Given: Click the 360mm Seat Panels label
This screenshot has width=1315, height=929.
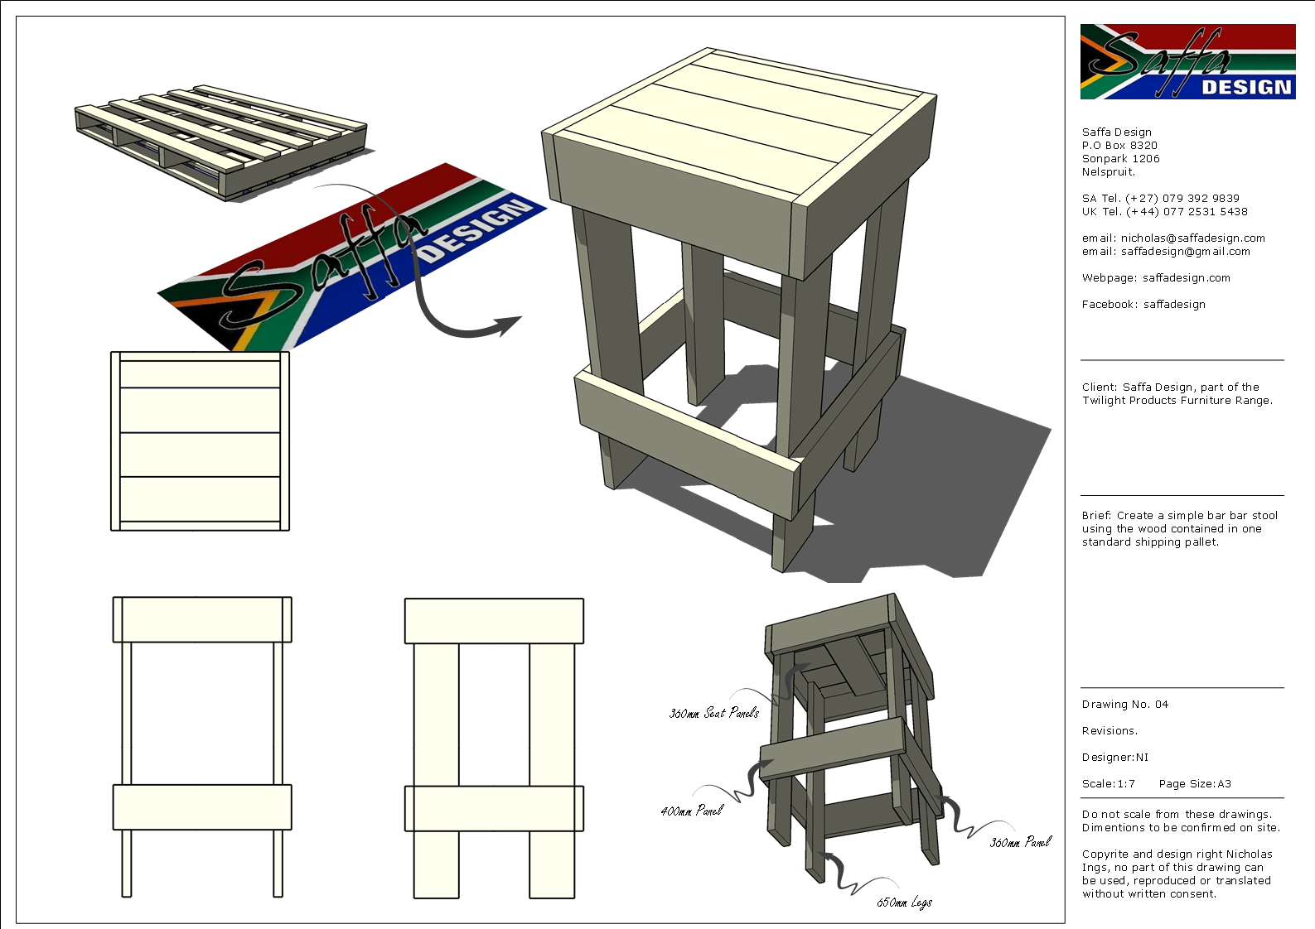Looking at the screenshot, I should pos(713,713).
